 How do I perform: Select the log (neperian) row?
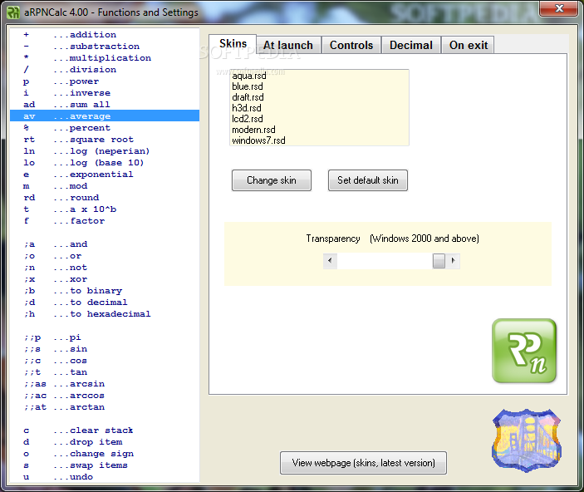[x=105, y=151]
